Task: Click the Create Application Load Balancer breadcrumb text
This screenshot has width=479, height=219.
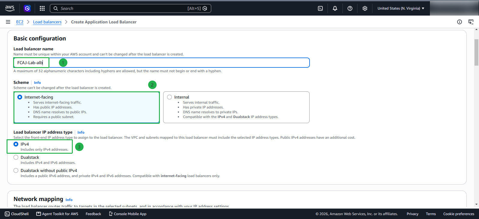Action: (x=104, y=22)
